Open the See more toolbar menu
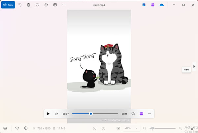Screen dimensions: 198x133 pos(64,5)
